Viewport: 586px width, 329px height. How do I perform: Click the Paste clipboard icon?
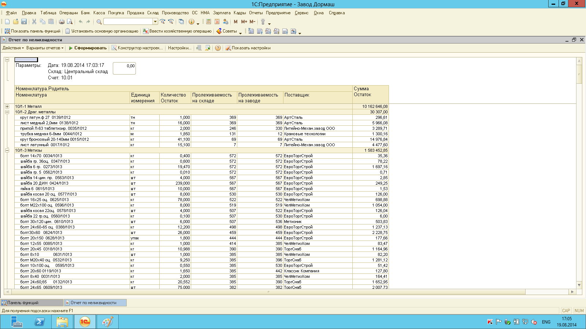51,22
